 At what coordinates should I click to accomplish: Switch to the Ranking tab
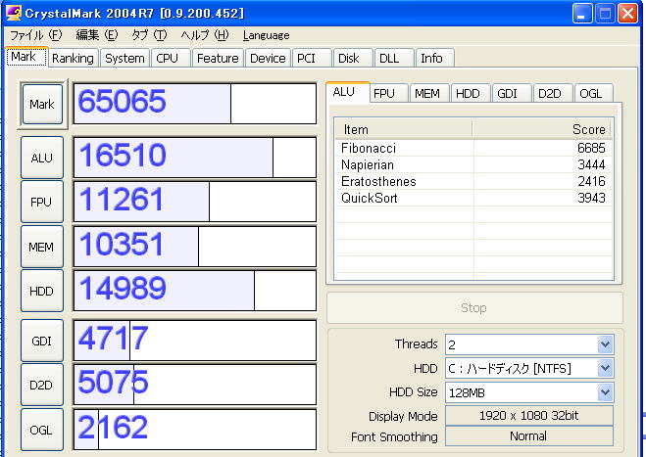pyautogui.click(x=73, y=58)
